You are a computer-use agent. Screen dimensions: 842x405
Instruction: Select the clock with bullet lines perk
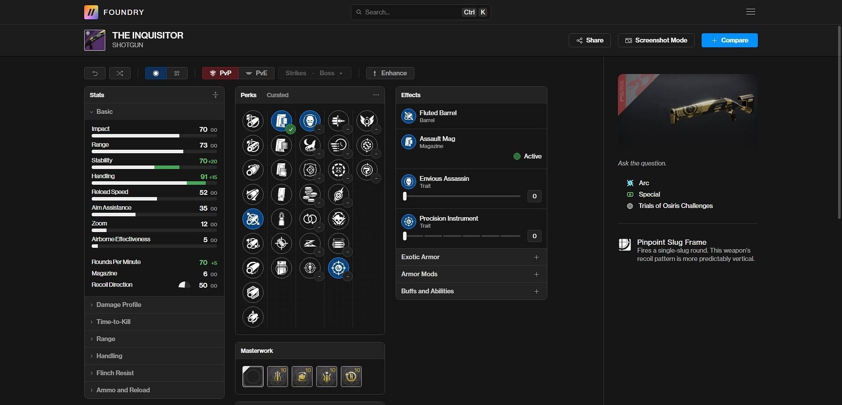click(339, 145)
